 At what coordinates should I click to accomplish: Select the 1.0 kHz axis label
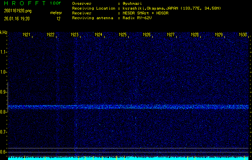pos(4,72)
